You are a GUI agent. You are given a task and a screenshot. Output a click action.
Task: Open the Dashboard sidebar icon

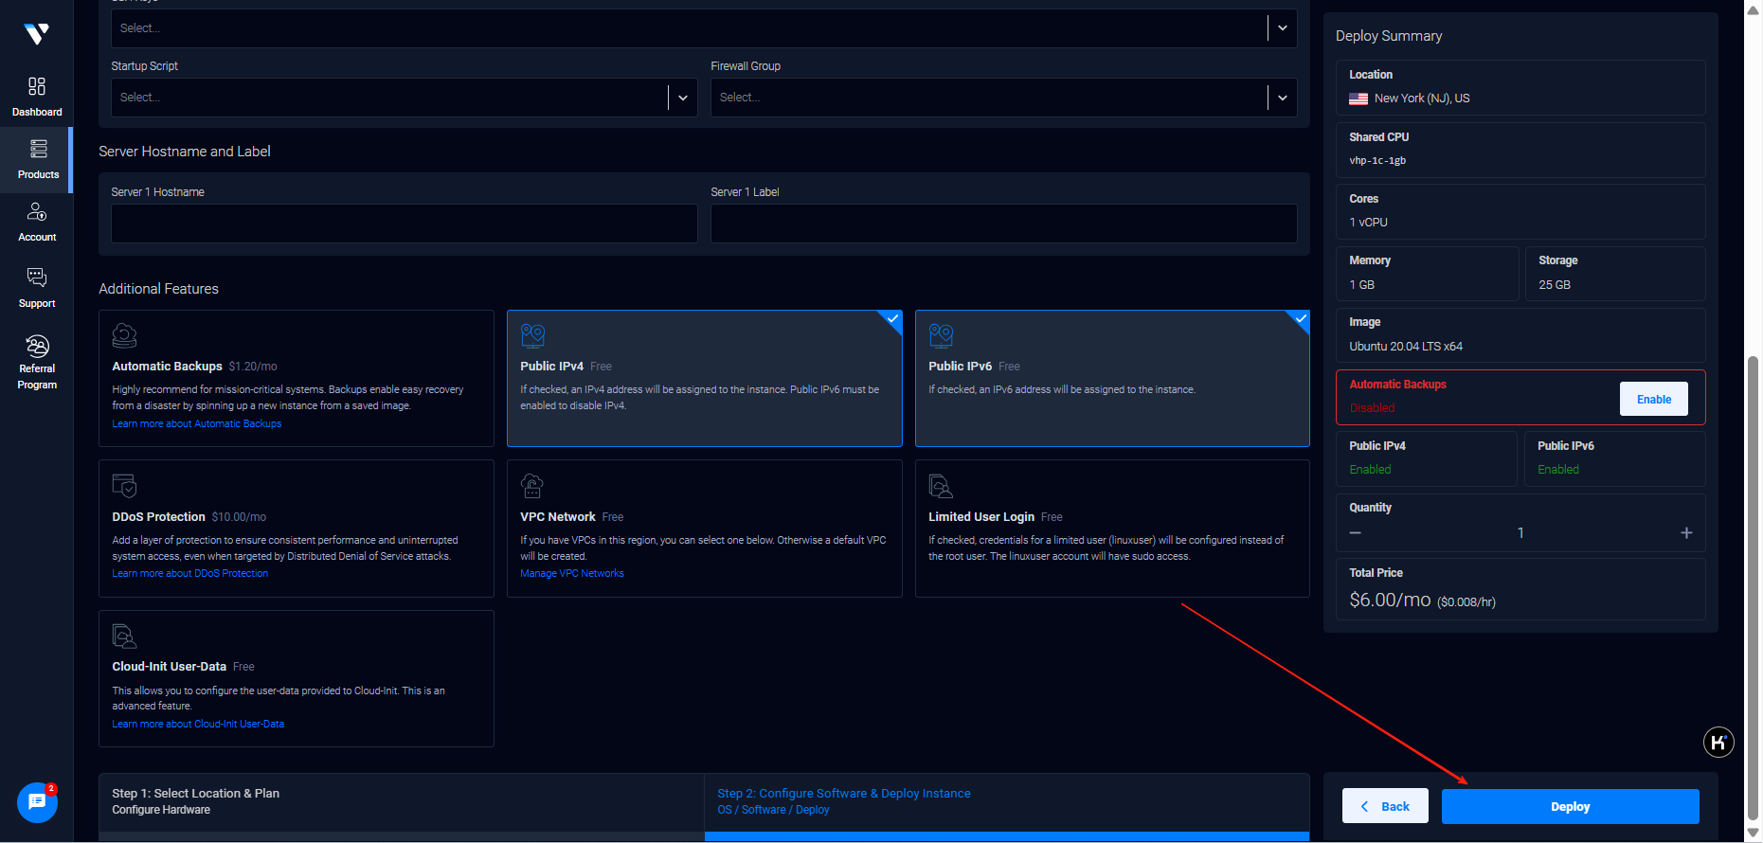[x=37, y=97]
